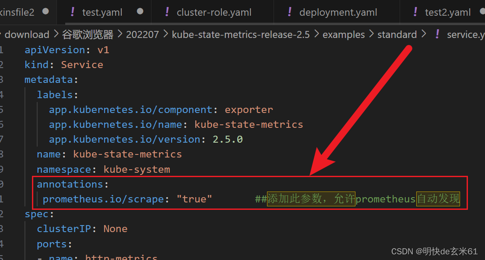The image size is (485, 260).
Task: Click the unsaved dot beside kinsfile2 tab
Action: (x=46, y=11)
